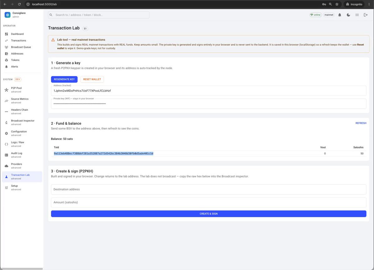Select Tokens menu entry

click(15, 60)
